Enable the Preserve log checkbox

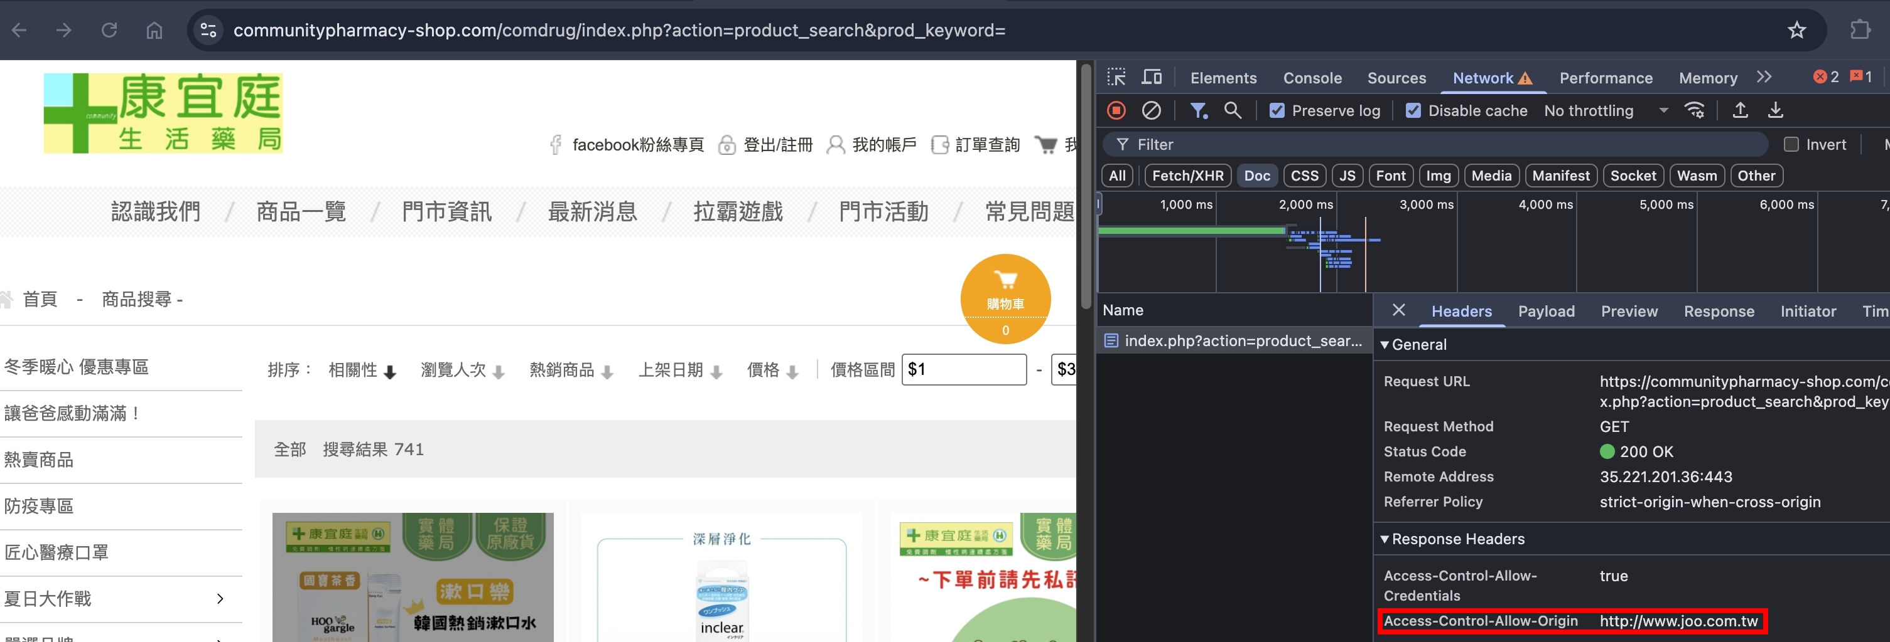point(1277,111)
